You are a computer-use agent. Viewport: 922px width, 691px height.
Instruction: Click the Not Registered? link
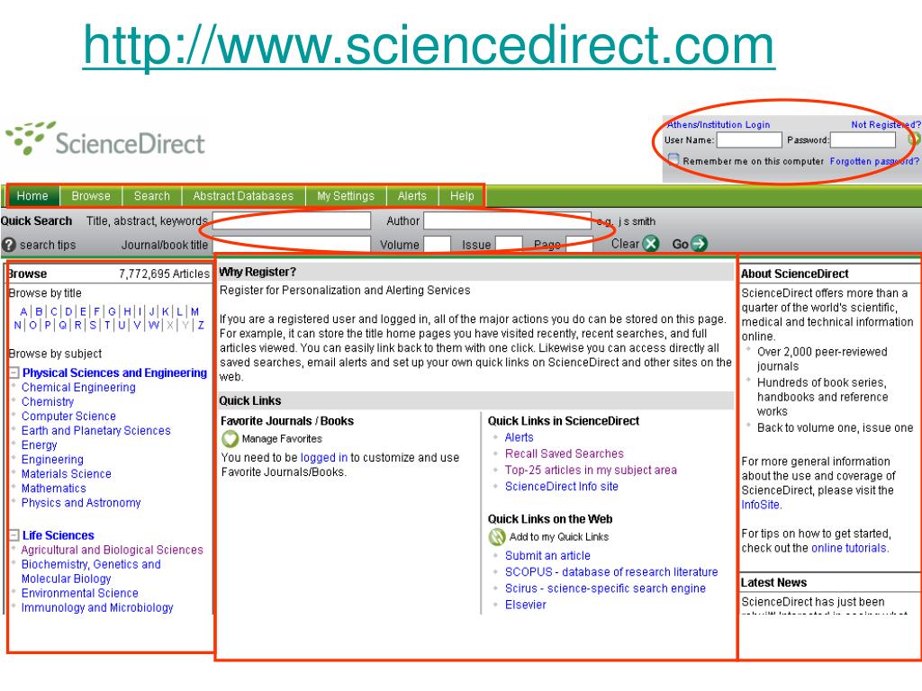pos(886,124)
